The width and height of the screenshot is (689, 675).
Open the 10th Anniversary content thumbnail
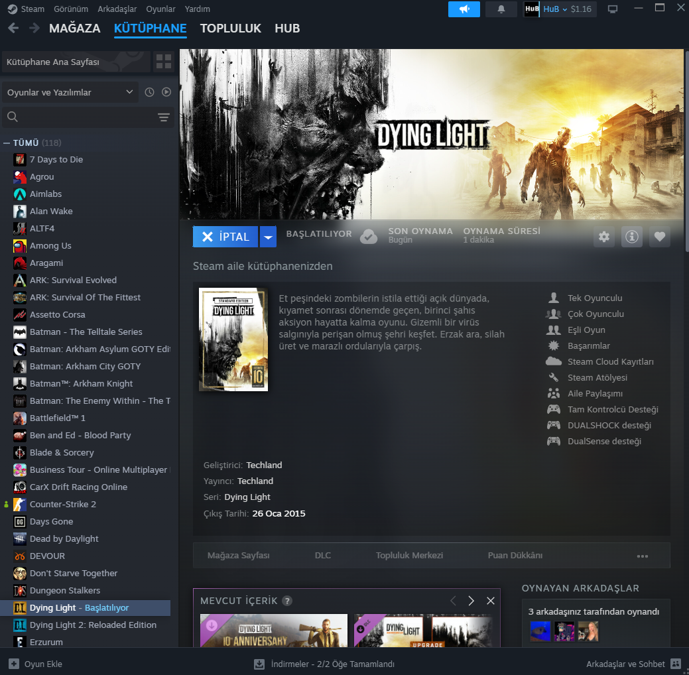[x=274, y=631]
